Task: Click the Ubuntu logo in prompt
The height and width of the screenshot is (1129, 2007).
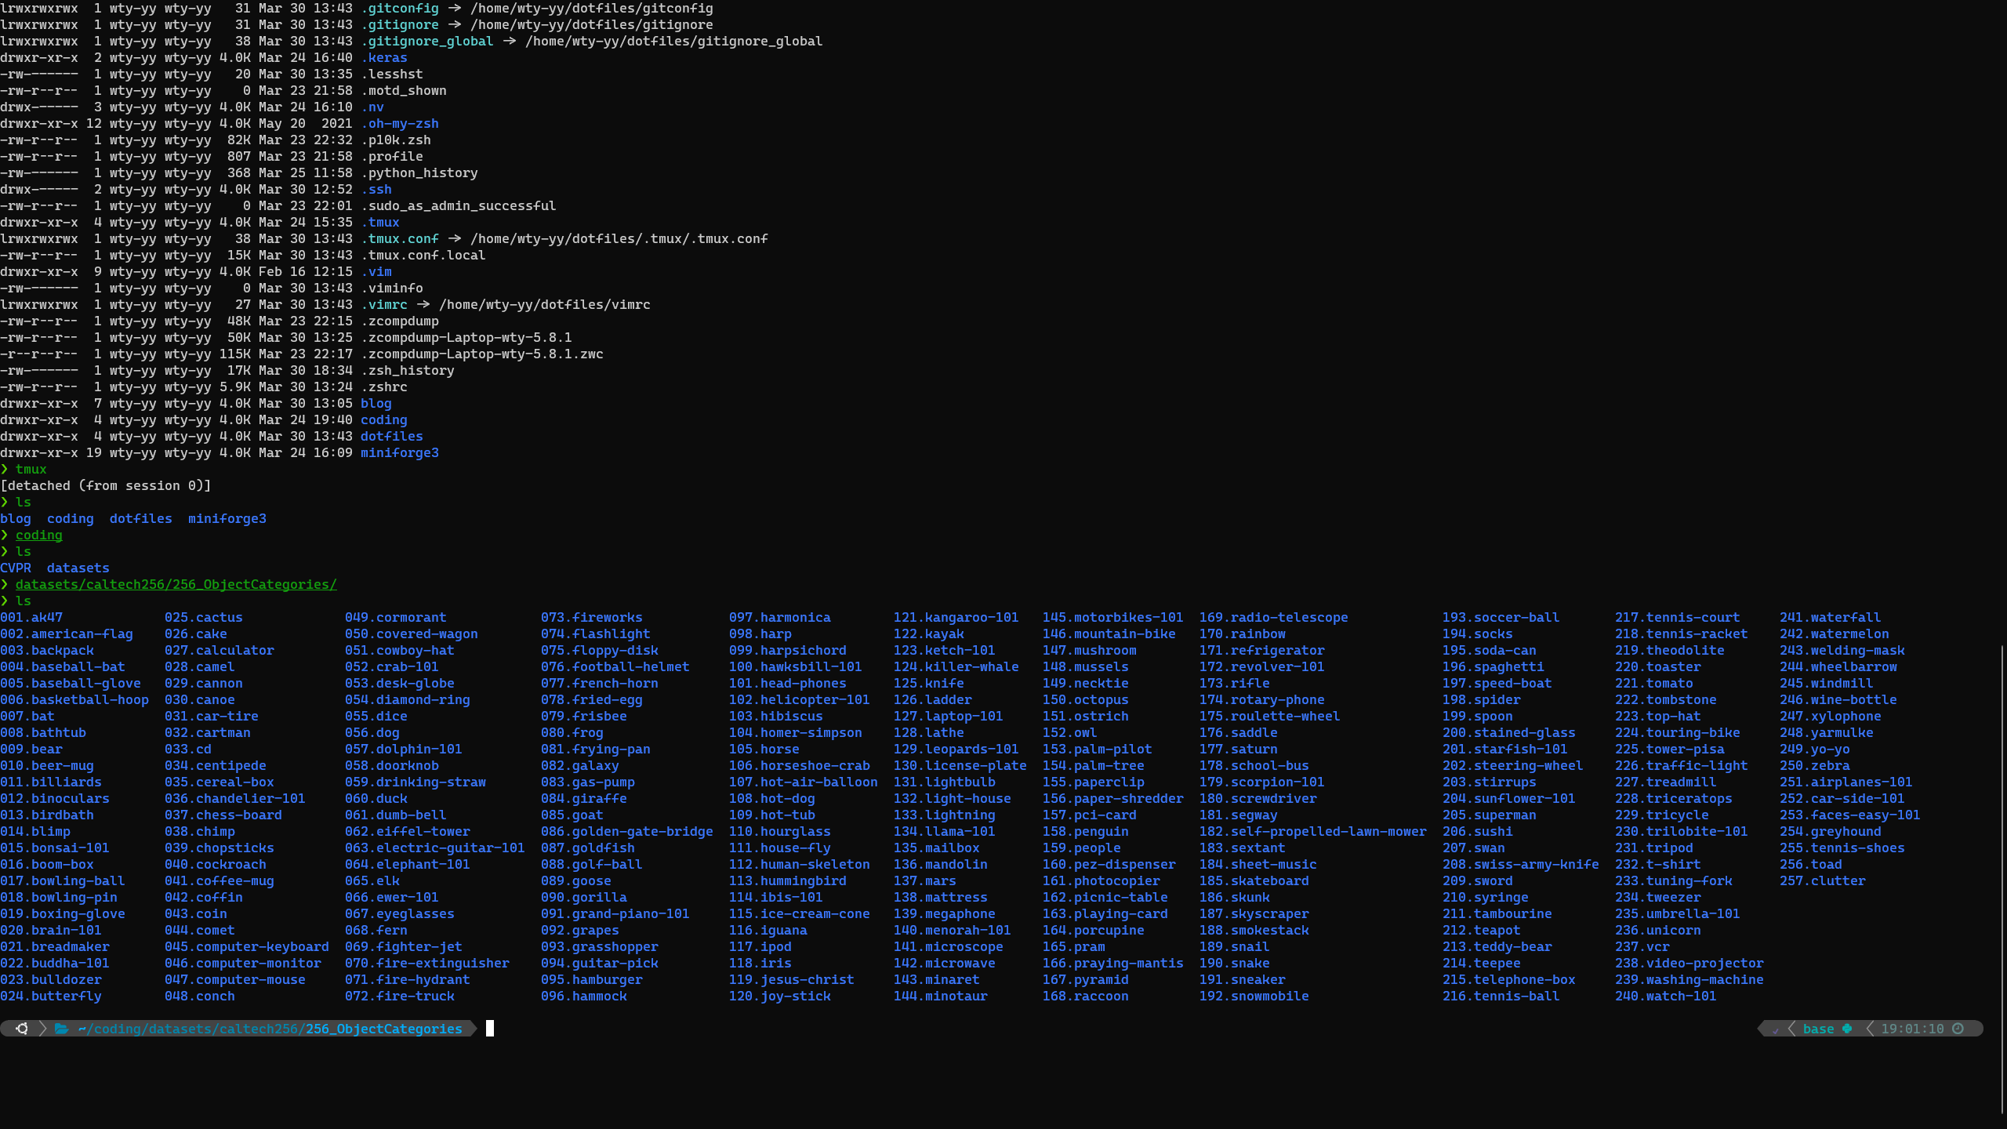Action: point(22,1029)
